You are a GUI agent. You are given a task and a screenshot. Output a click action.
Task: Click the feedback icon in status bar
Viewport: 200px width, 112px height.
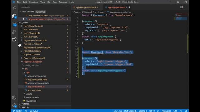click(181, 111)
